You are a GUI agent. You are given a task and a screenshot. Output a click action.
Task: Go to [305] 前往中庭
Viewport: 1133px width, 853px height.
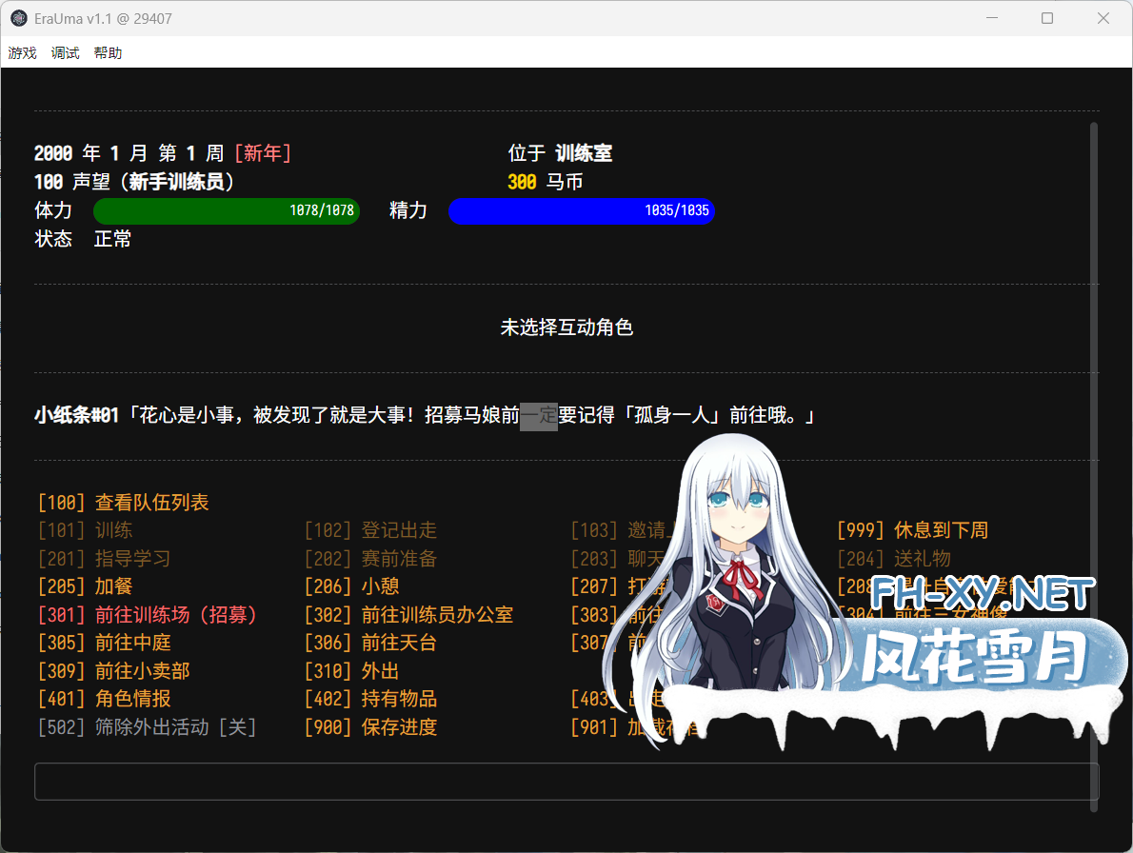point(104,643)
